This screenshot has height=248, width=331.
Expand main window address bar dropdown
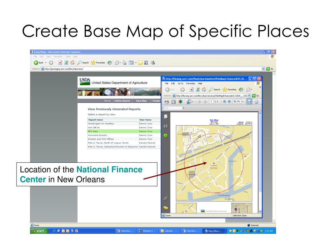263,69
